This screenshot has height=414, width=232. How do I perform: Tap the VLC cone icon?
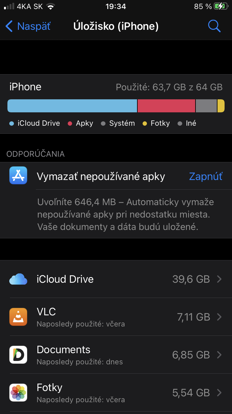point(18,317)
